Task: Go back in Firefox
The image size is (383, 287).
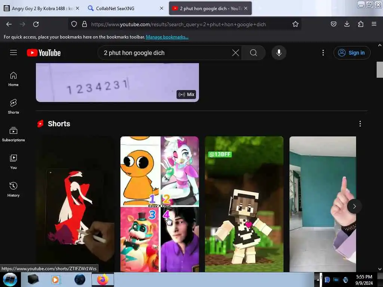Action: [9, 24]
